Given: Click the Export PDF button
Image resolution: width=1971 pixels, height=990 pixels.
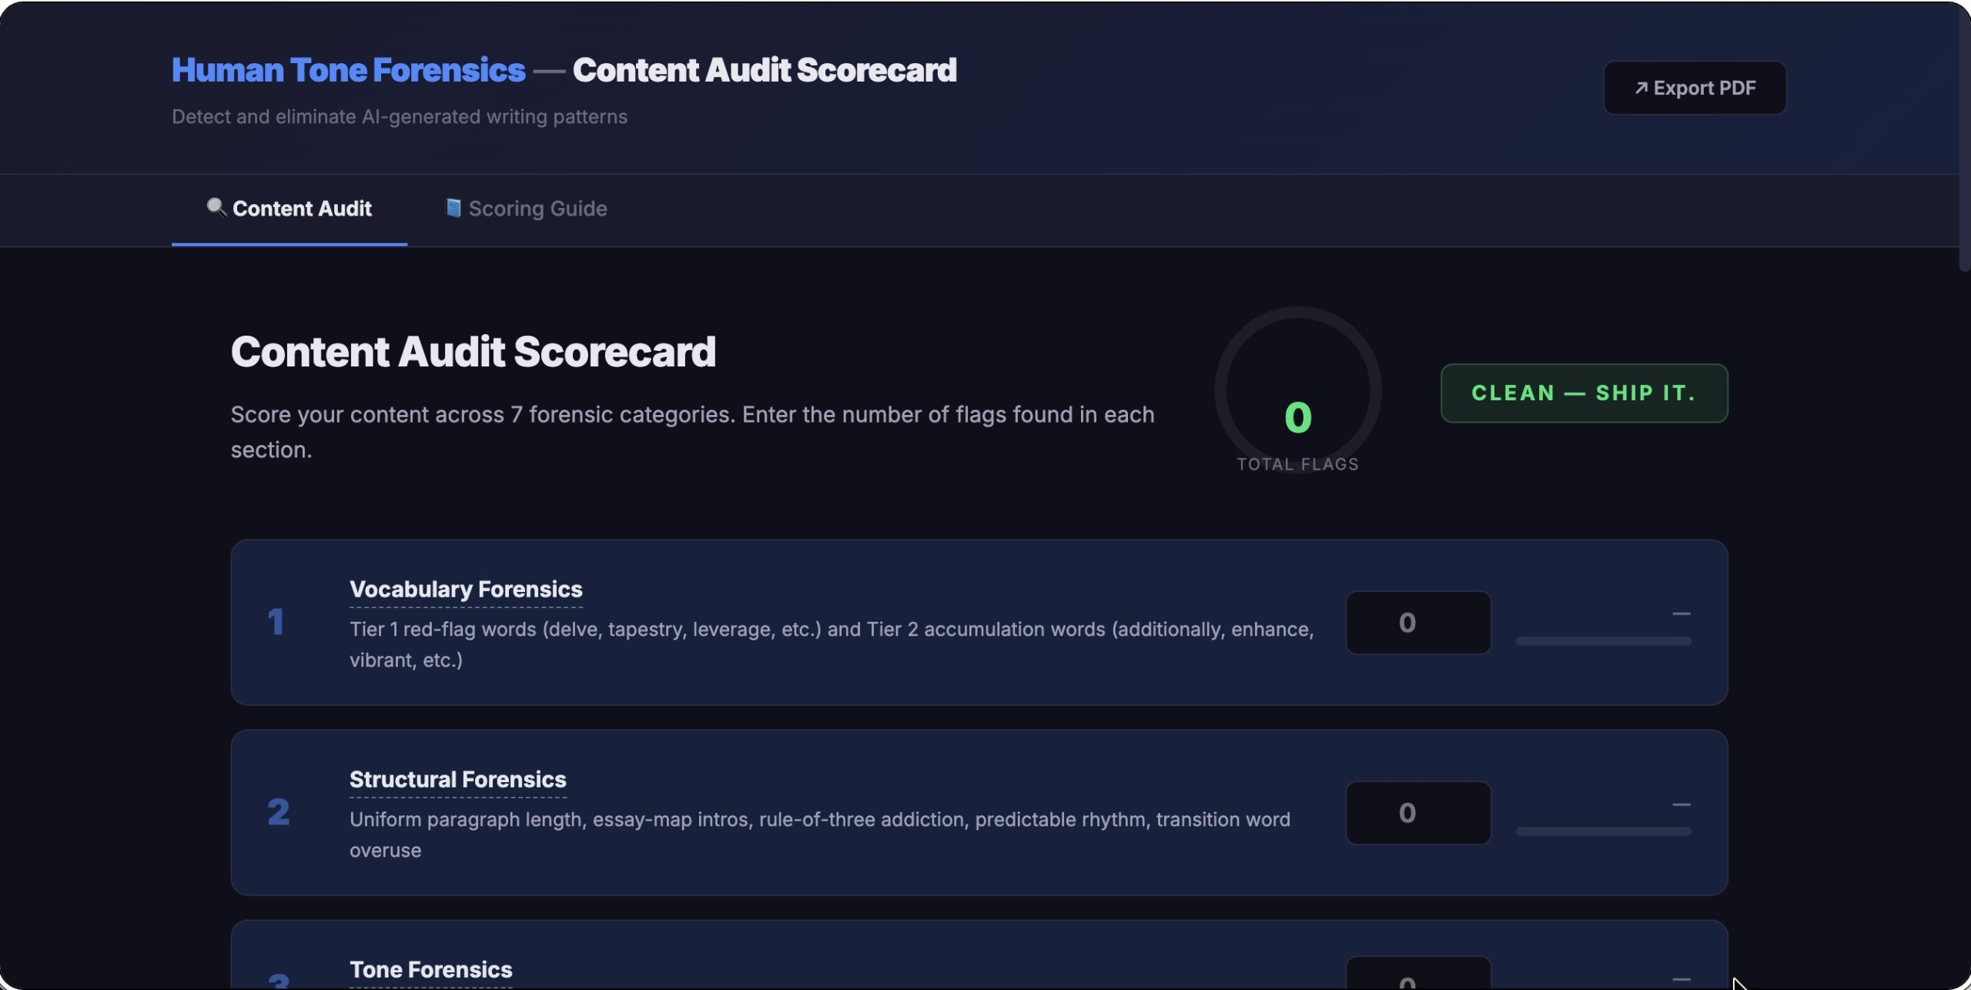Looking at the screenshot, I should 1695,89.
